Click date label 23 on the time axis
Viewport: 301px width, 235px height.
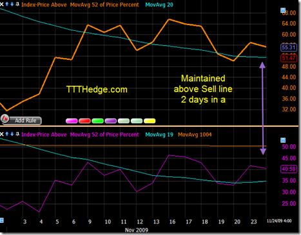coord(254,221)
